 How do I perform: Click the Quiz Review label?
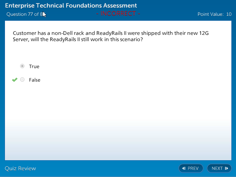click(x=20, y=168)
